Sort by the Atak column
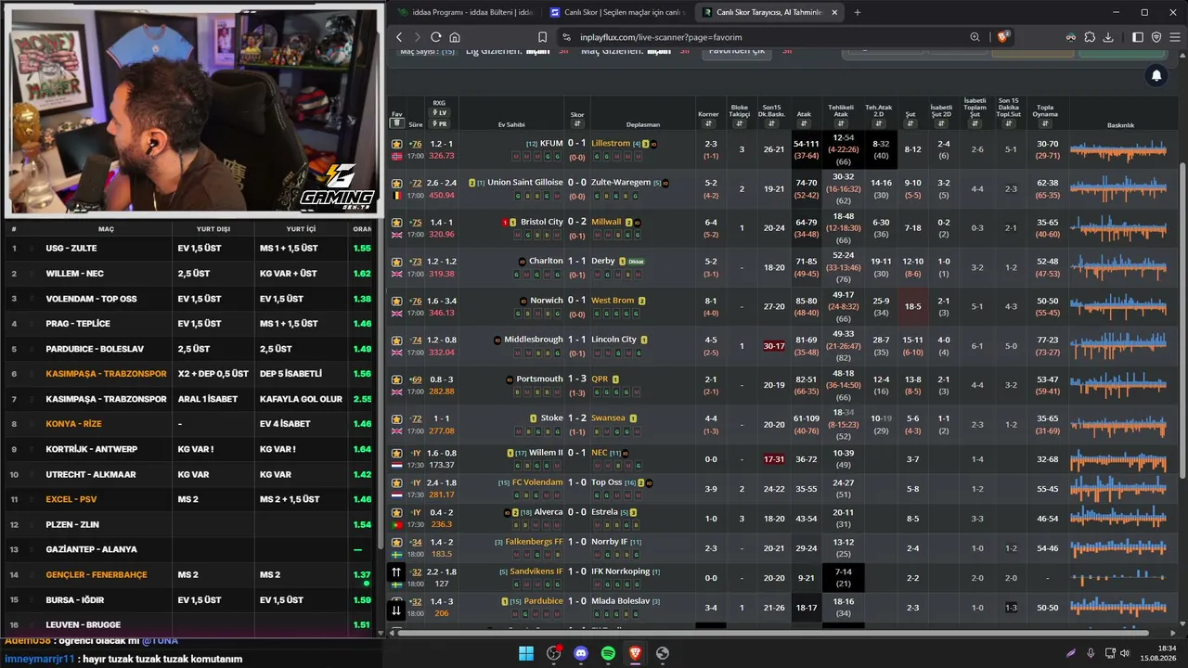1188x668 pixels. [x=805, y=124]
